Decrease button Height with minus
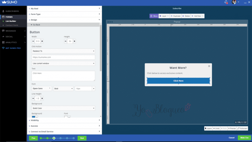 click(x=65, y=41)
